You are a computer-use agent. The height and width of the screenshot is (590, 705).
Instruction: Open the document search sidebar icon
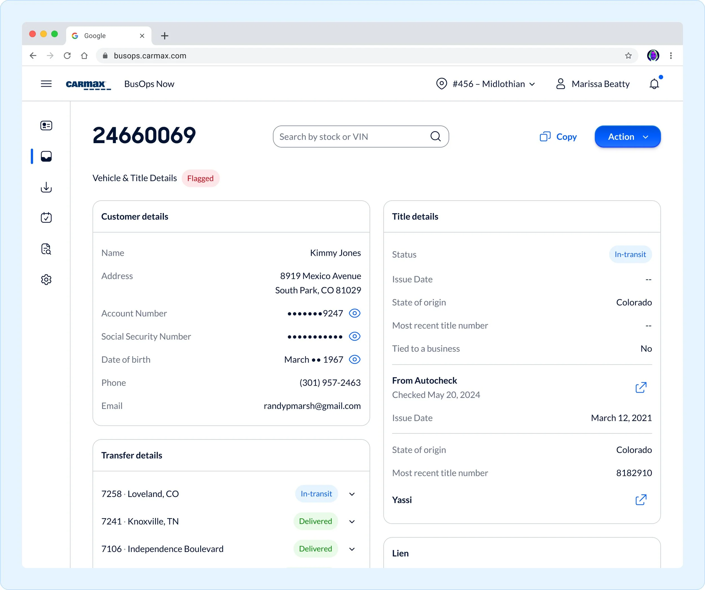tap(46, 249)
